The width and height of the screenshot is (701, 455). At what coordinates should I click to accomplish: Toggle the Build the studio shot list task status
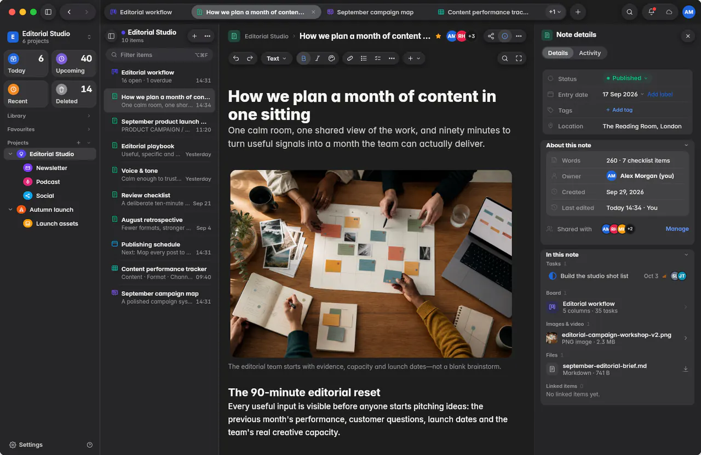click(552, 276)
